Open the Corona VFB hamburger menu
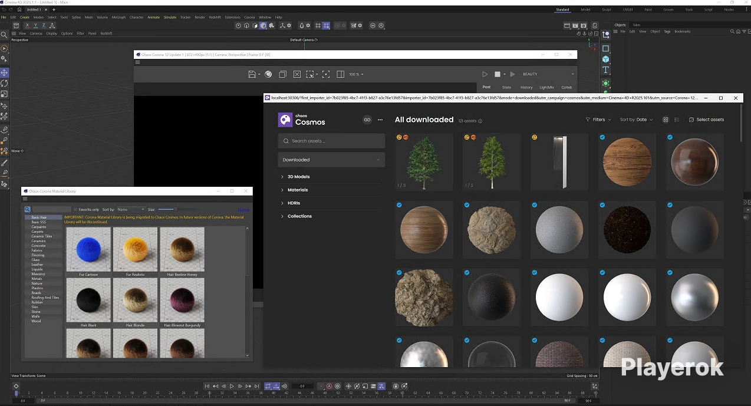The width and height of the screenshot is (751, 406). pos(137,62)
